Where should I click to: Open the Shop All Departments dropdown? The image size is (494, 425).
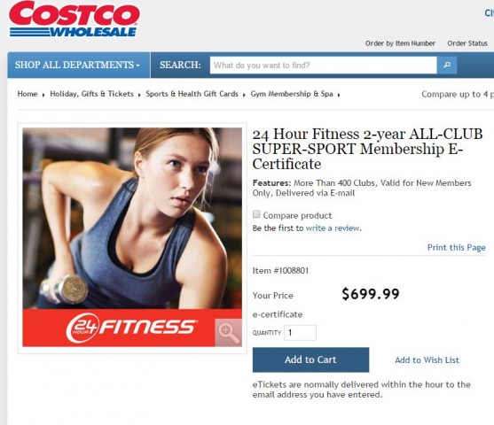pyautogui.click(x=77, y=65)
